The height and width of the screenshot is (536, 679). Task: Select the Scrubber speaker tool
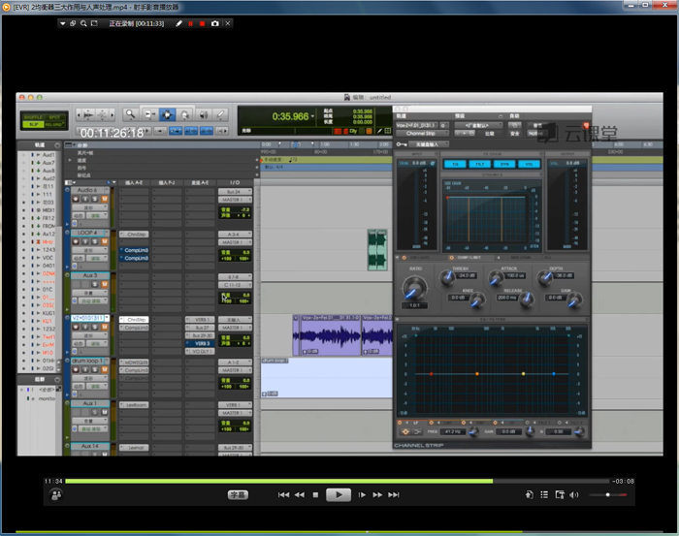(x=203, y=114)
